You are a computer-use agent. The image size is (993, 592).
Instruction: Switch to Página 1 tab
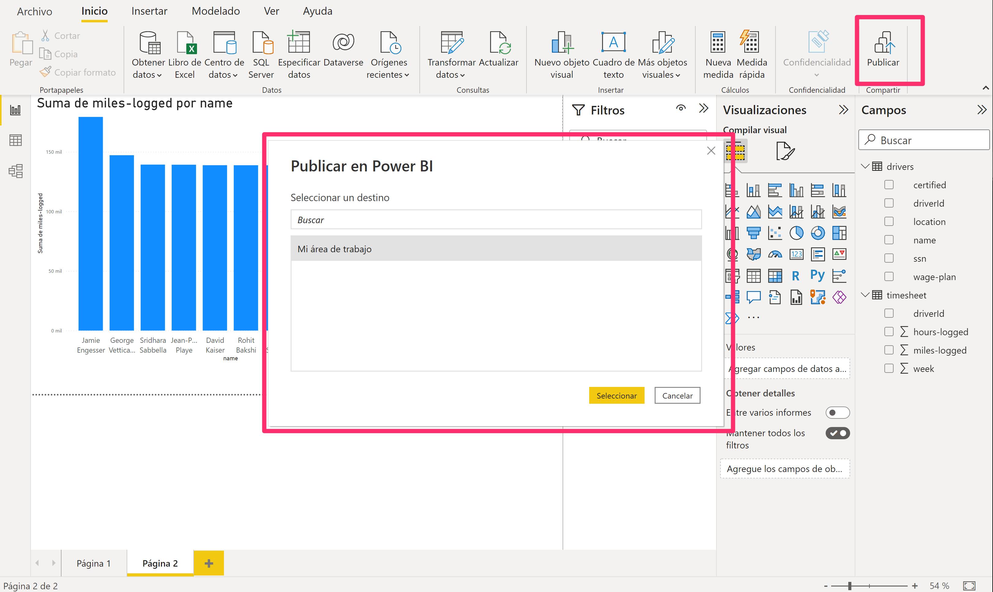coord(94,563)
